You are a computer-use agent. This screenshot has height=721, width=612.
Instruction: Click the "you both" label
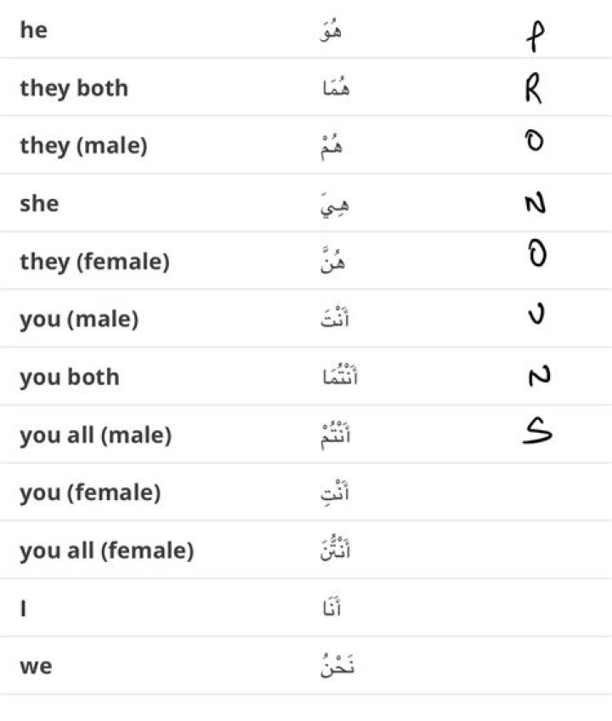[x=70, y=378]
